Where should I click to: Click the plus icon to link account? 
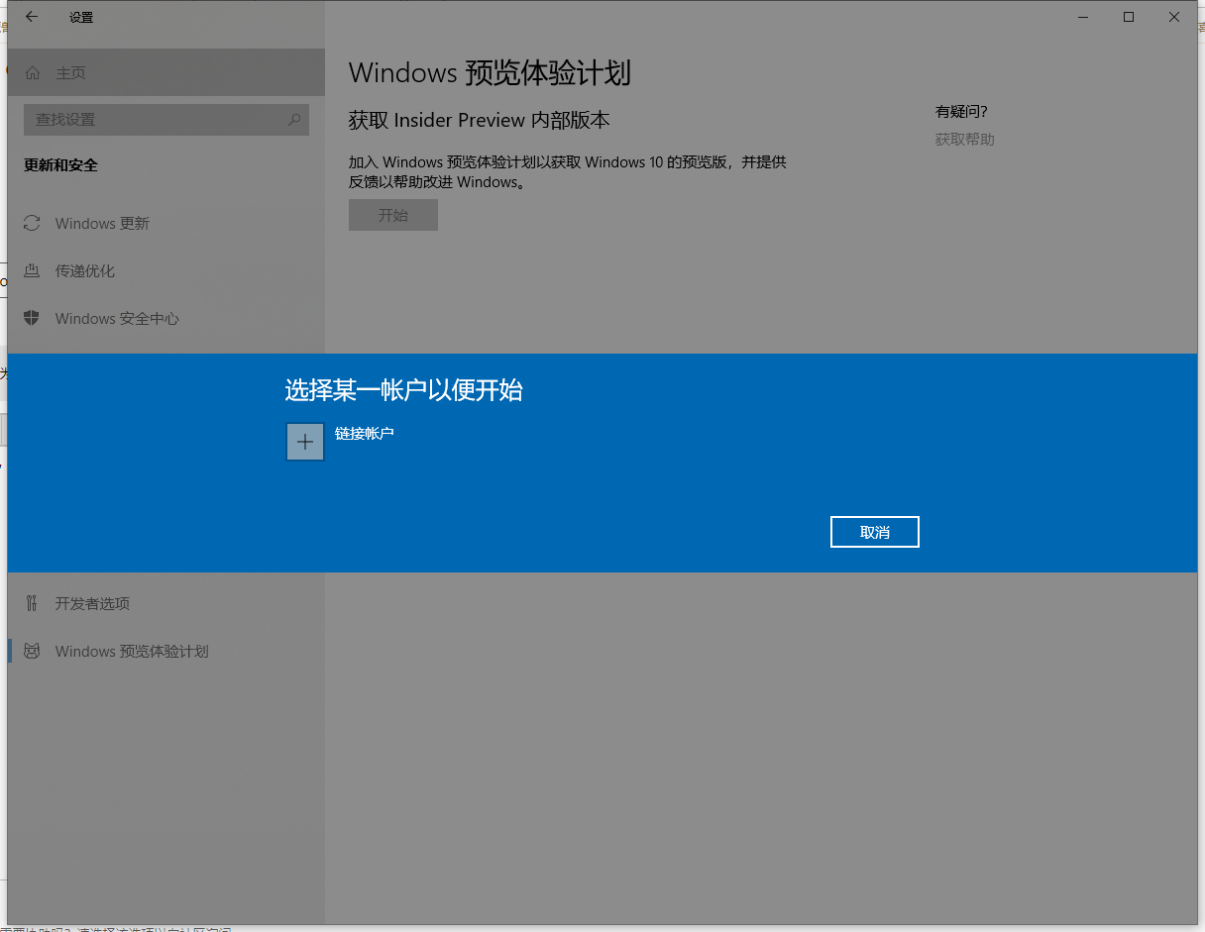point(305,442)
